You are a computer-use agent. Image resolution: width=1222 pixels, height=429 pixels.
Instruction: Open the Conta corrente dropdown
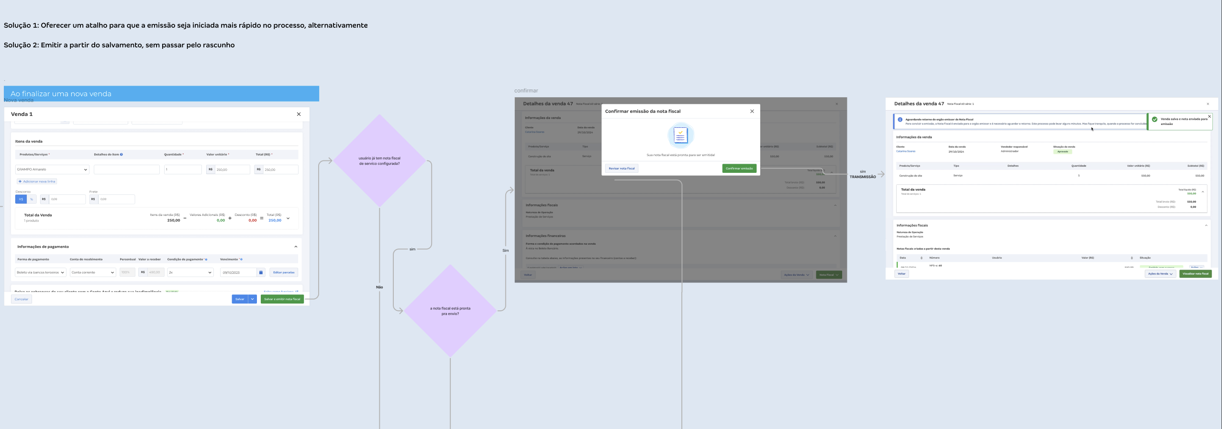point(93,272)
